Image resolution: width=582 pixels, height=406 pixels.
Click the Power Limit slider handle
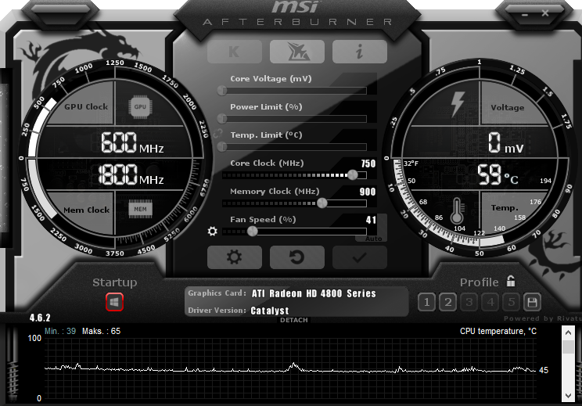222,118
